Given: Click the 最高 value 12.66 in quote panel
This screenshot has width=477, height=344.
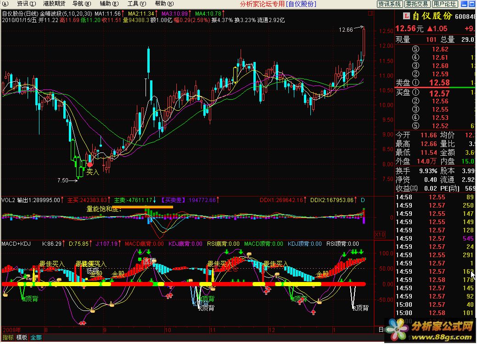Looking at the screenshot, I should [429, 144].
